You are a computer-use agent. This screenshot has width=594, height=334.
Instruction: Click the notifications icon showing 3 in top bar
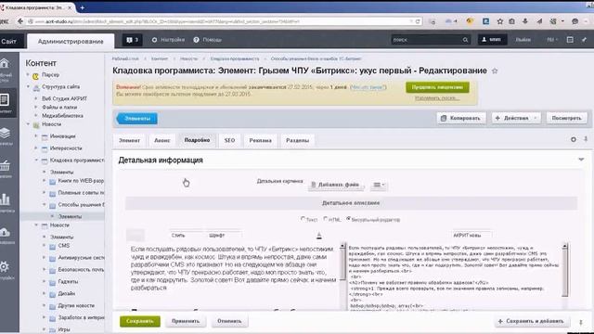[132, 40]
